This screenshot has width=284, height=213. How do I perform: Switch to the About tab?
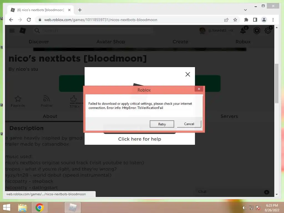pos(50,116)
